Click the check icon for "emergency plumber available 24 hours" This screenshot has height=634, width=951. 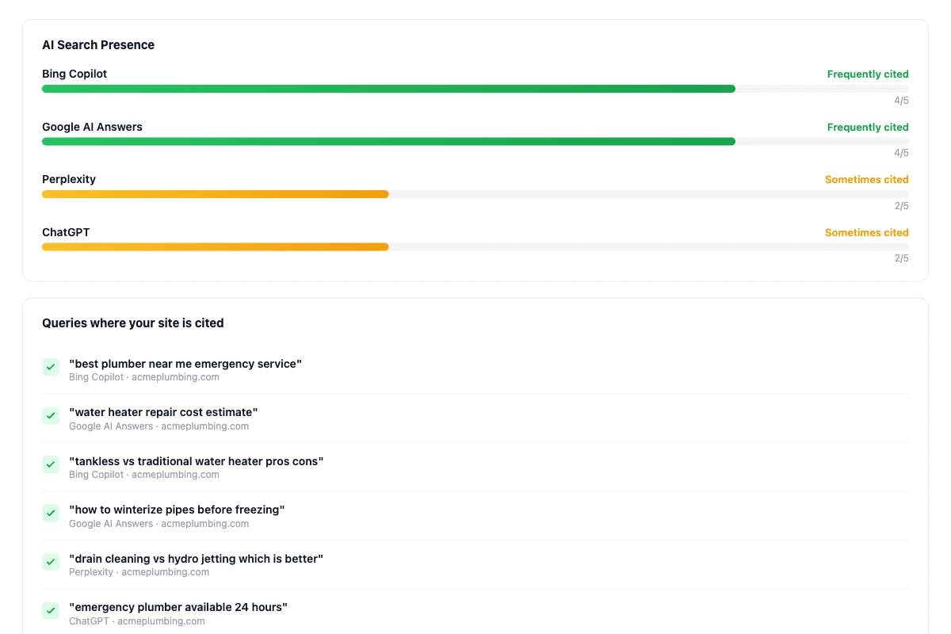pyautogui.click(x=51, y=610)
